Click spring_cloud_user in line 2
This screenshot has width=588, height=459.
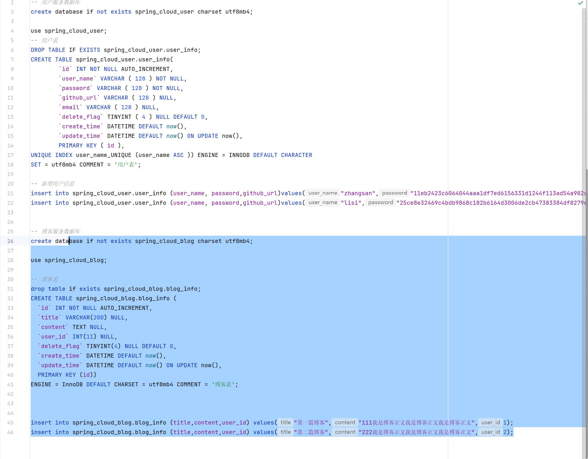pyautogui.click(x=164, y=12)
